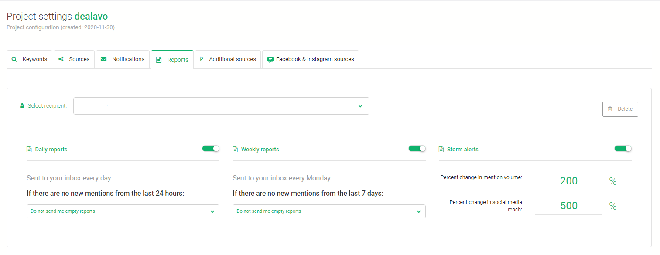Click the document icon next to Storm alerts
The height and width of the screenshot is (255, 660).
point(441,149)
